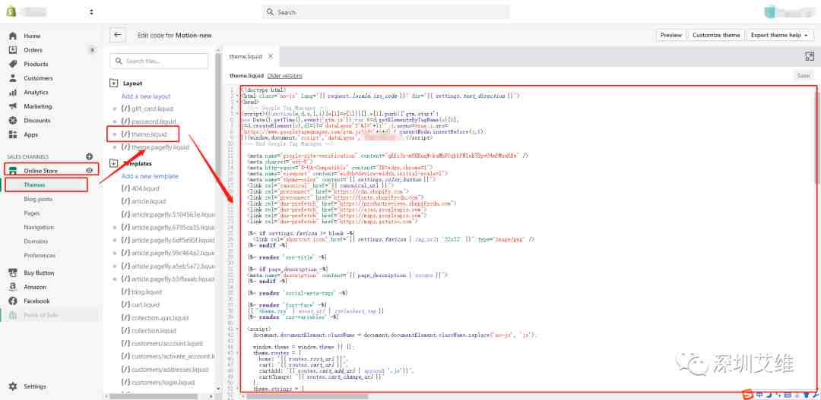The width and height of the screenshot is (821, 400).
Task: Focus the Search files field
Action: [x=159, y=61]
